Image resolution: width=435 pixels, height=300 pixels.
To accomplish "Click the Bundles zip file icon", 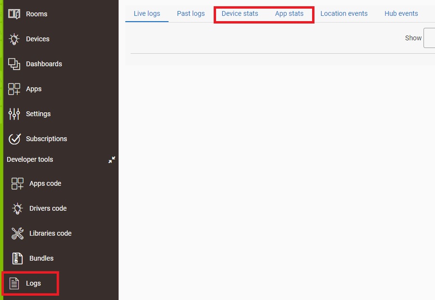I will coord(17,258).
